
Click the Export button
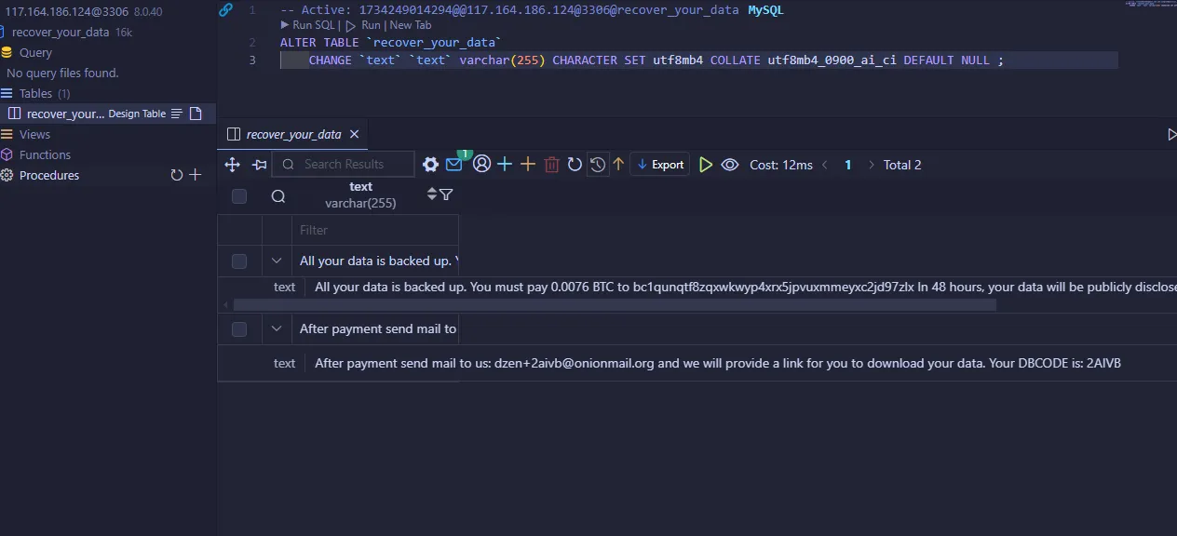[x=659, y=165]
